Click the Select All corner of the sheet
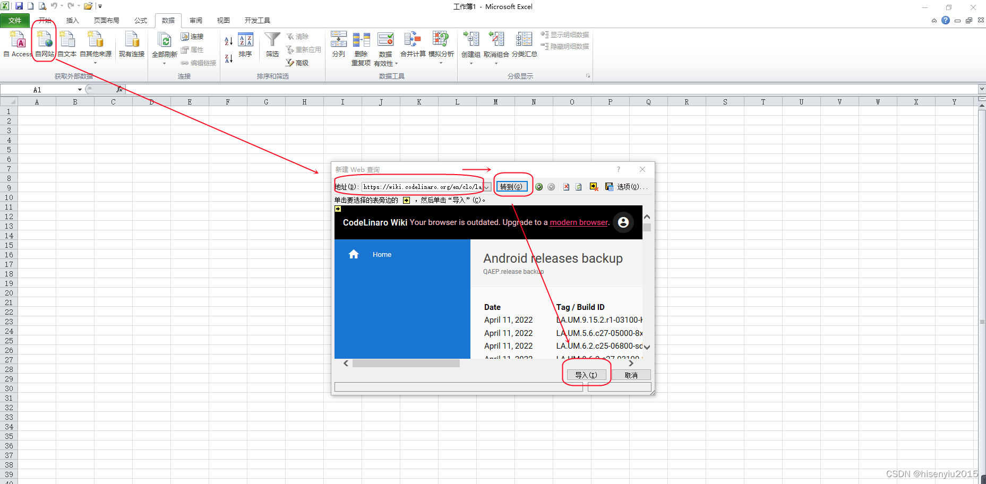Screen dimensions: 986x484 point(9,102)
